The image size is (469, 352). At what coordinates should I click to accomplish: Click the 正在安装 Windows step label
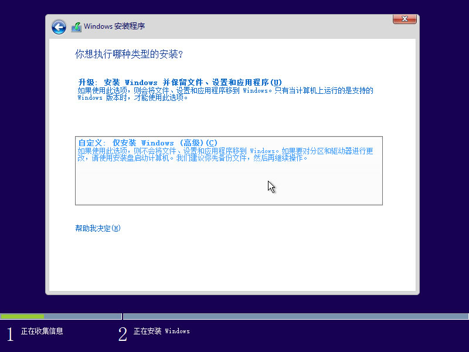click(162, 331)
